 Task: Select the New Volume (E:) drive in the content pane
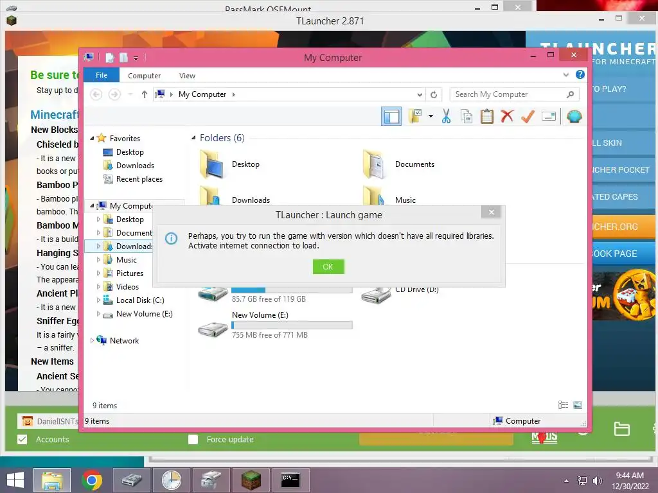275,325
